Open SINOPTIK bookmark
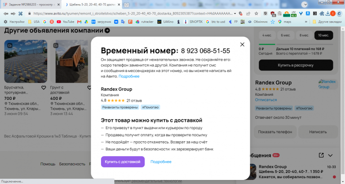 click(x=193, y=22)
